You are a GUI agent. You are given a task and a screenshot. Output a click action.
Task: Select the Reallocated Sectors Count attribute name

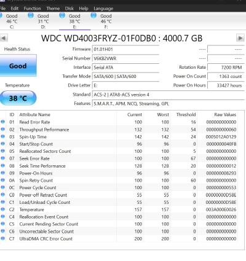(45, 151)
